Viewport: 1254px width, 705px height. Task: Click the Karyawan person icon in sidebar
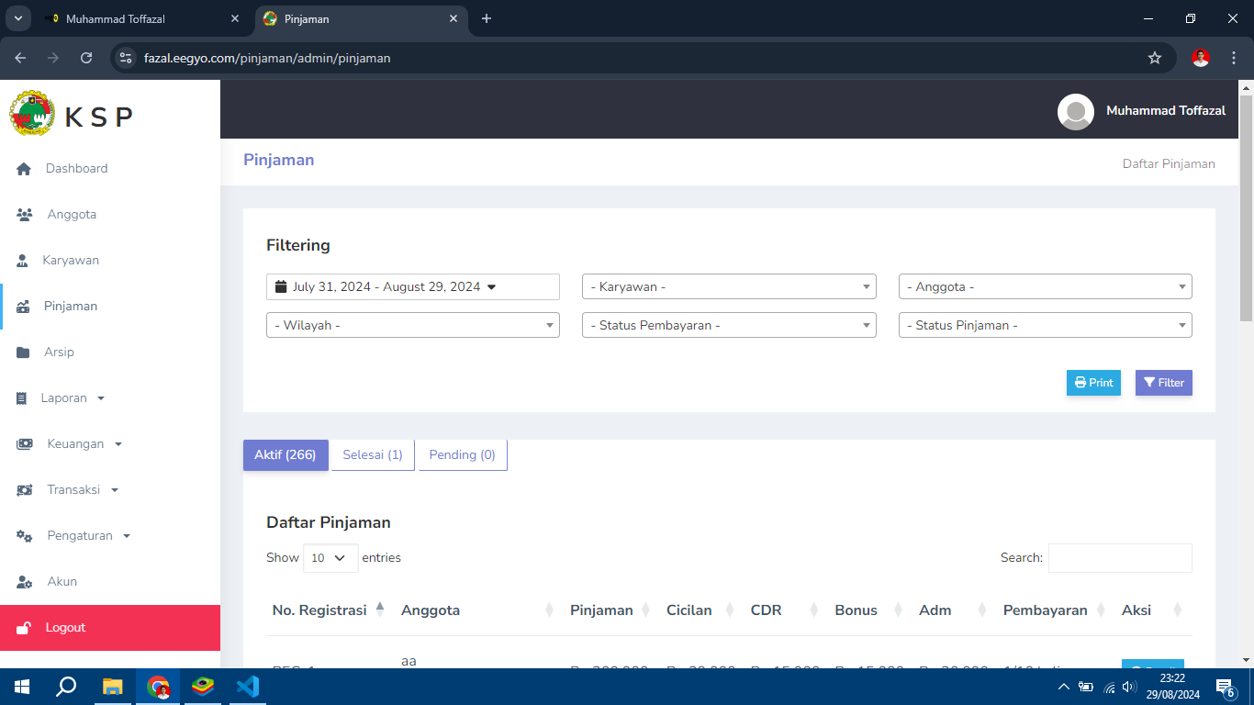pos(23,261)
